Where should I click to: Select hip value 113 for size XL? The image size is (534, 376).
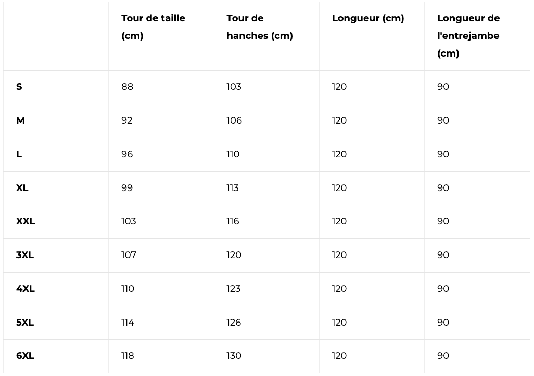coord(233,188)
